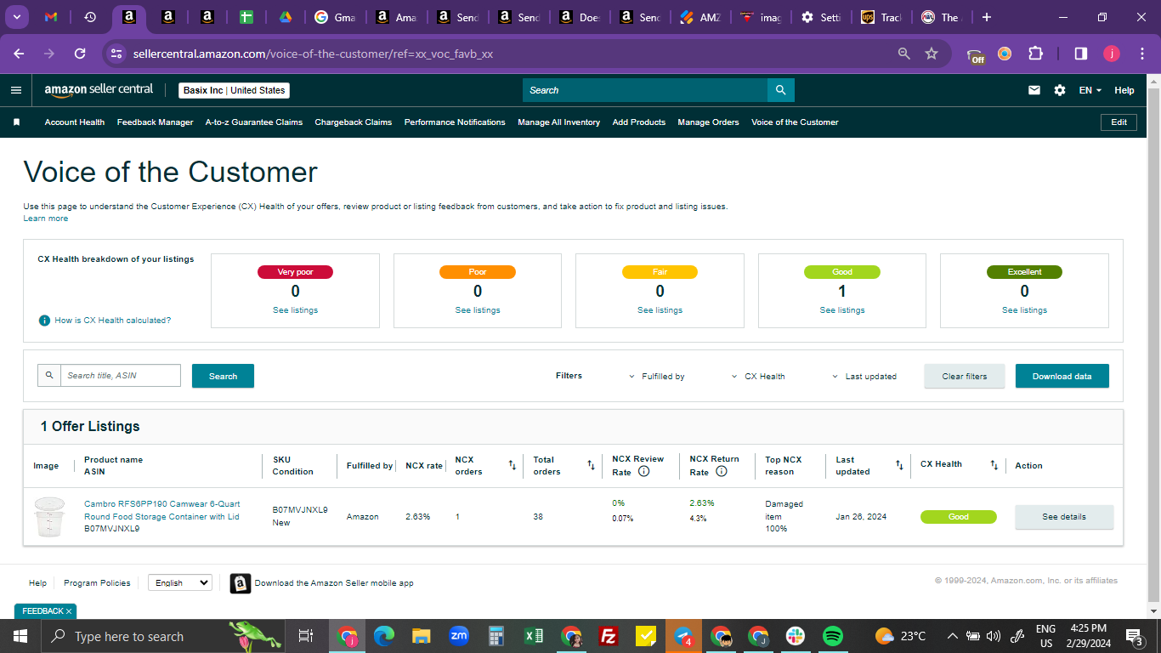Click the magnifier button in the top search bar

pos(780,90)
